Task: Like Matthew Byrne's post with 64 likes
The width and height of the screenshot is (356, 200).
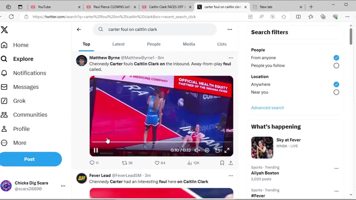Action: coord(160,163)
